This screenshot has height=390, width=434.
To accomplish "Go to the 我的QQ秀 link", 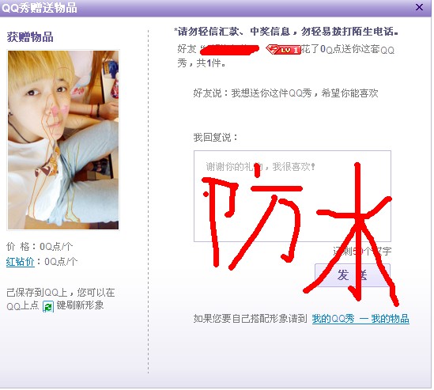I will (333, 319).
